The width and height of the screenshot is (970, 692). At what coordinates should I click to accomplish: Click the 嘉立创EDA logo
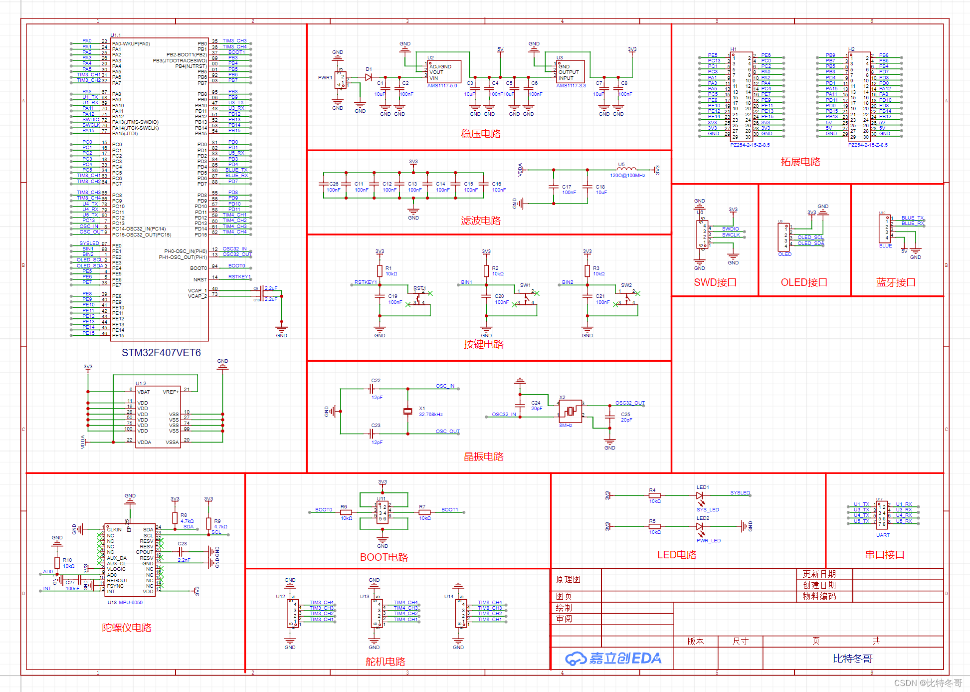[x=613, y=658]
